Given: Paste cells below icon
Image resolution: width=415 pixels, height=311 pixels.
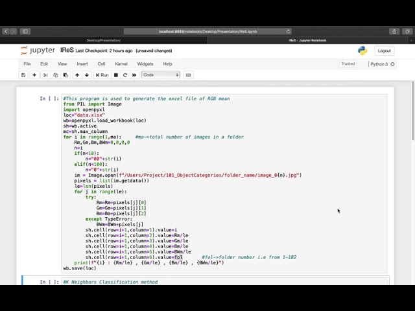Looking at the screenshot, I should (65, 75).
